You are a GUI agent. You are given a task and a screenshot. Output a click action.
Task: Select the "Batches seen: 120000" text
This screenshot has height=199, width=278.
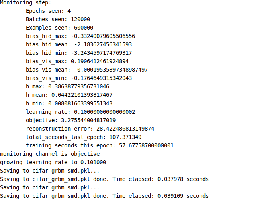pyautogui.click(x=58, y=19)
